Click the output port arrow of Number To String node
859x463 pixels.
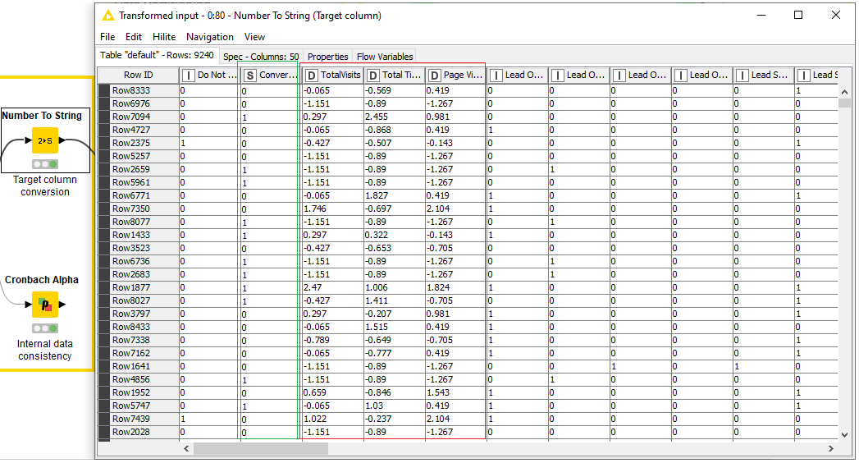click(62, 140)
